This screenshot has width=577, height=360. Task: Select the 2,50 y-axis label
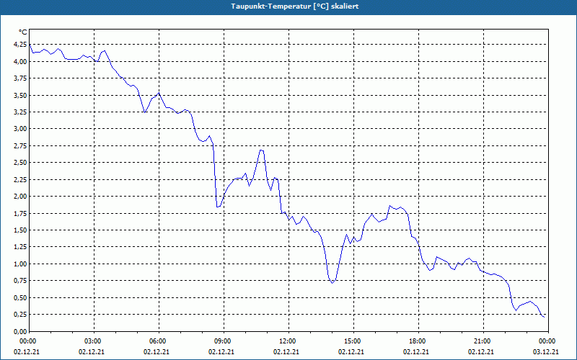(20, 163)
